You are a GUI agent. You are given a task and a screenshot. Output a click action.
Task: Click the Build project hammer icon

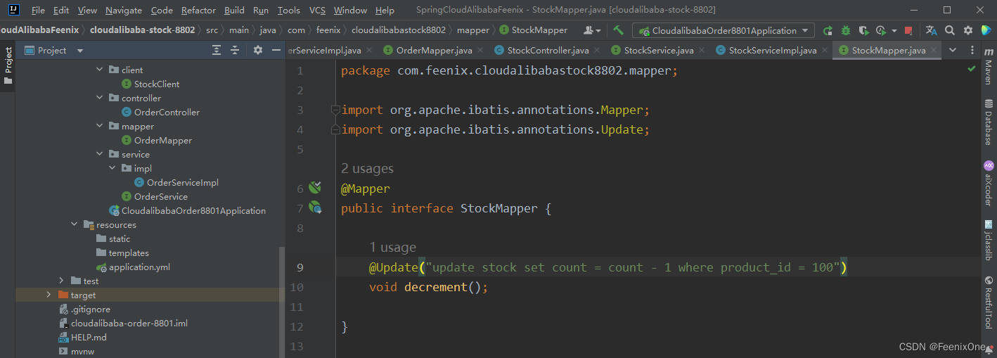coord(618,30)
